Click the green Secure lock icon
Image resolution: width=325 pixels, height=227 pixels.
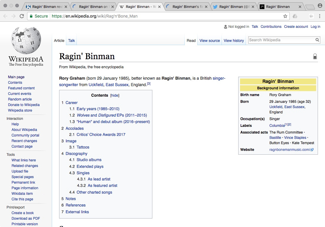31,16
